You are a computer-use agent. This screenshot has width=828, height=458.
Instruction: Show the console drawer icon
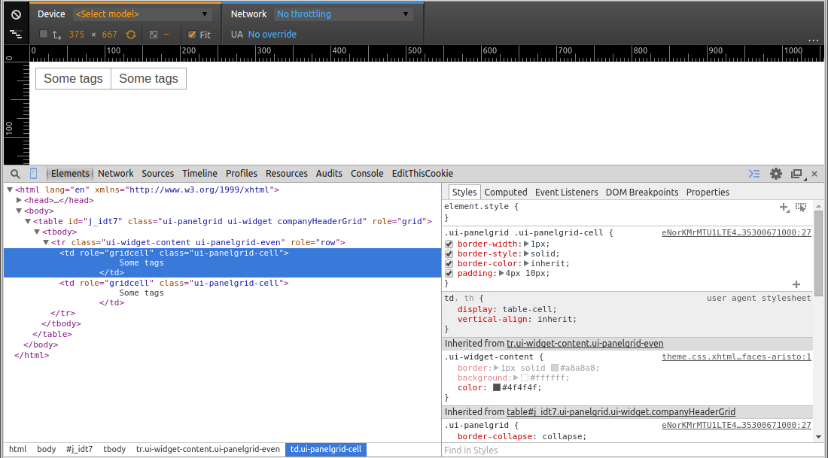pos(754,174)
